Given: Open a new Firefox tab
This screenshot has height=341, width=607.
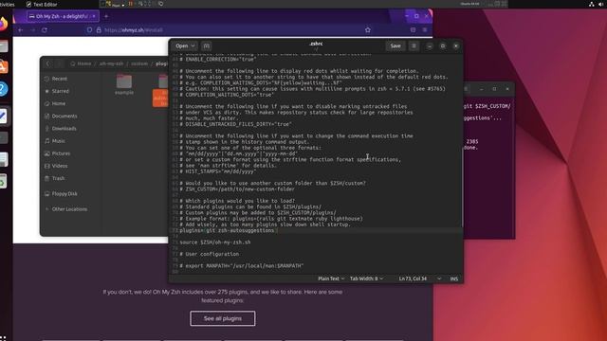Looking at the screenshot, I should point(106,16).
